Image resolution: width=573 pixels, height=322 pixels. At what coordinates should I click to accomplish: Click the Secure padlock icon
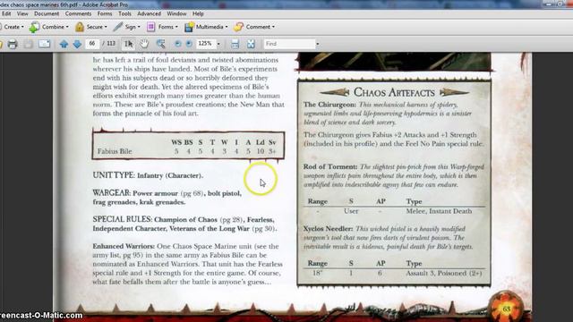tap(80, 27)
